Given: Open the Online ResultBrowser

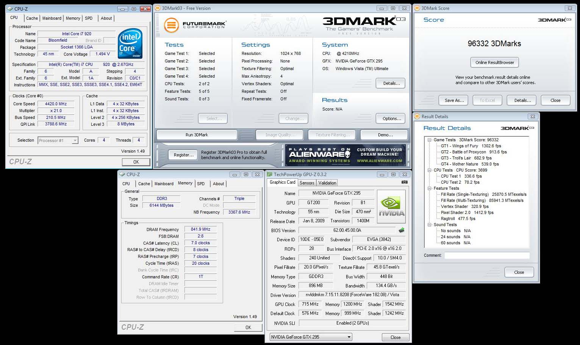Looking at the screenshot, I should tap(495, 62).
